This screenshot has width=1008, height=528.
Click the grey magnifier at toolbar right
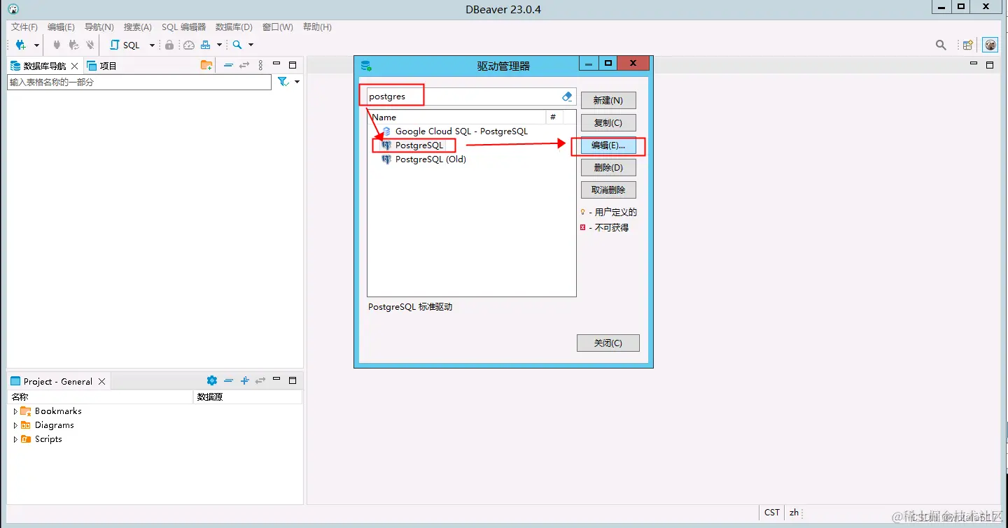[x=941, y=45]
